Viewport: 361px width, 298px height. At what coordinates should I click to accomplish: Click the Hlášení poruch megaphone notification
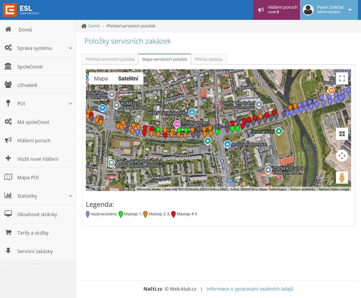(x=276, y=10)
